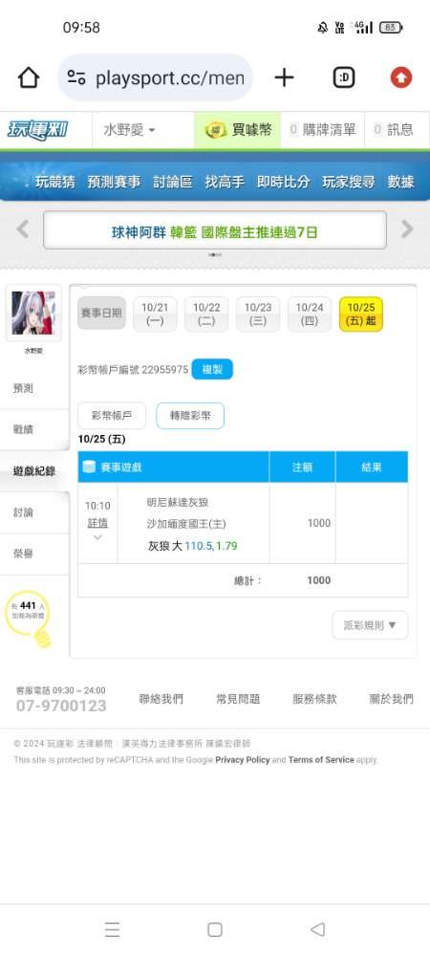
Task: Open the 水野愛 user dropdown
Action: [129, 130]
